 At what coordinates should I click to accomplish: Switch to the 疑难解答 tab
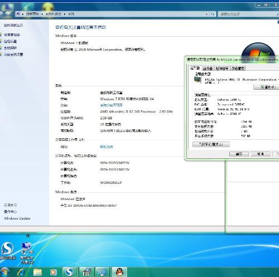222,69
